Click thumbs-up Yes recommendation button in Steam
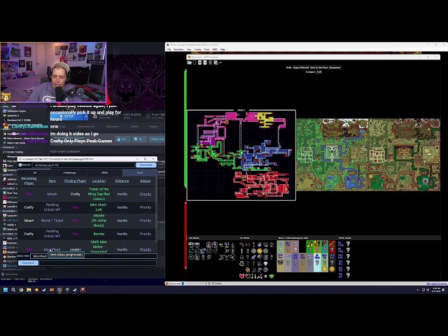This screenshot has height=336, width=448. click(x=122, y=139)
